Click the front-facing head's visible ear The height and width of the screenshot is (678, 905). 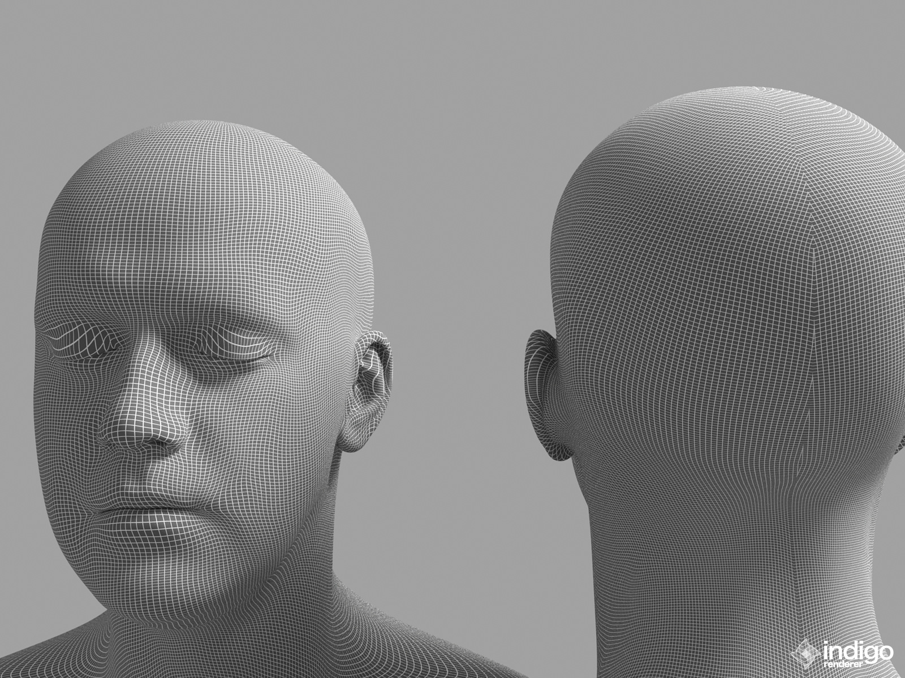click(369, 391)
